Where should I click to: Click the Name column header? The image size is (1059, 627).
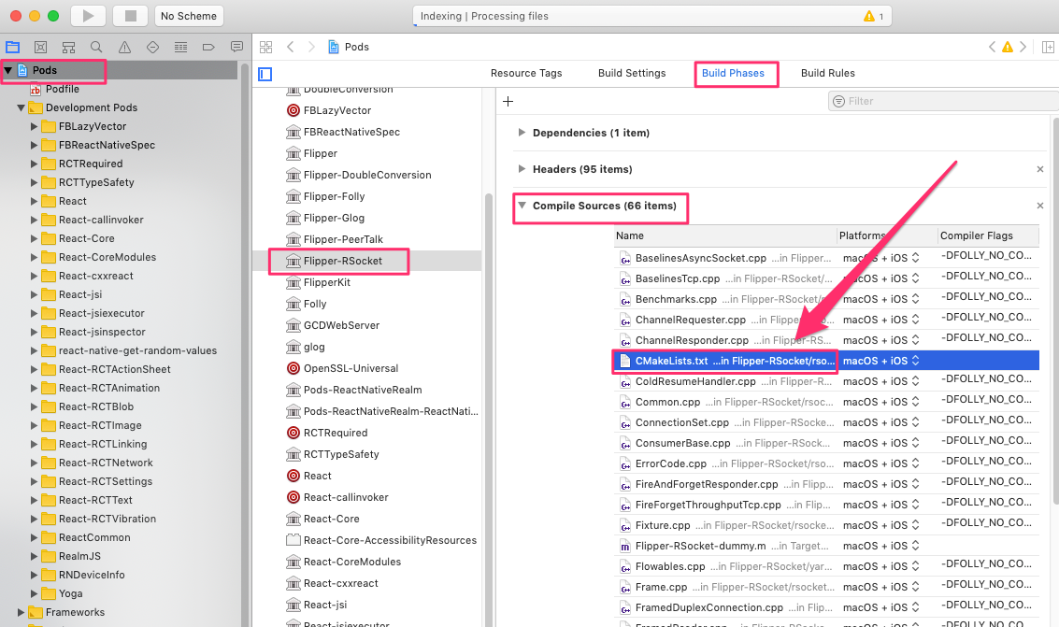724,235
